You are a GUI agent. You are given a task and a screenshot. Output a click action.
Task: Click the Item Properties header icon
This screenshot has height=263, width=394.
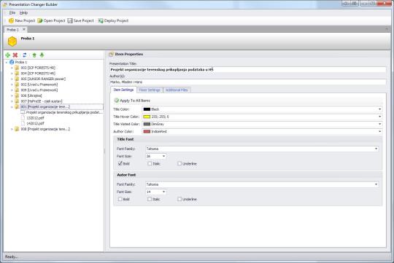tap(112, 54)
